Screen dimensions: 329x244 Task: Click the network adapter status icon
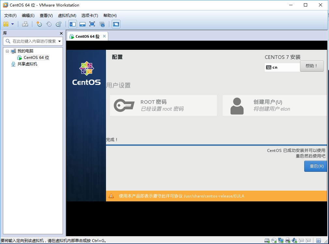click(281, 241)
